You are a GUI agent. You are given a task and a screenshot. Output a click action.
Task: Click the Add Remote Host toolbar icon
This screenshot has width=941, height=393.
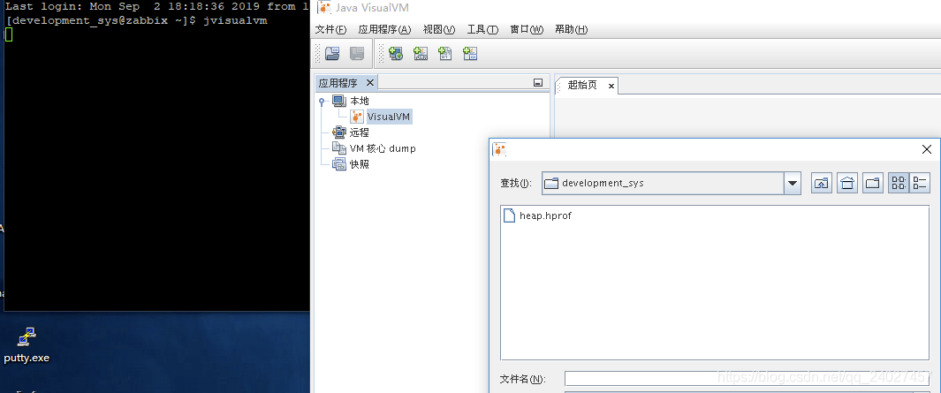(396, 54)
